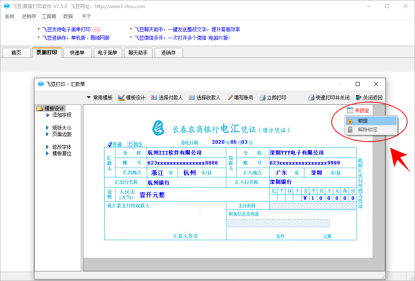The image size is (415, 281).
Task: Click 填写账号 pencil tool
Action: (240, 98)
